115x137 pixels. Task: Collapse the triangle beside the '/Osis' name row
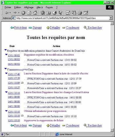click(x=6, y=69)
